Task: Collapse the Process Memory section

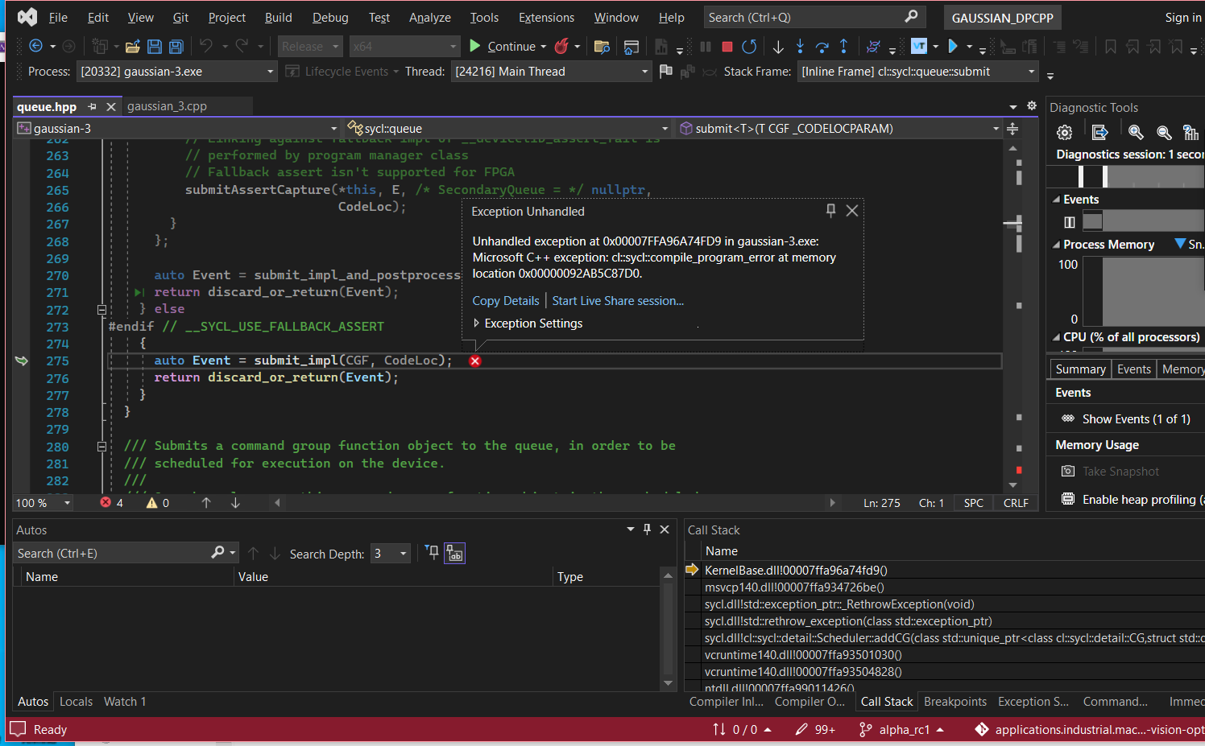Action: [1058, 244]
